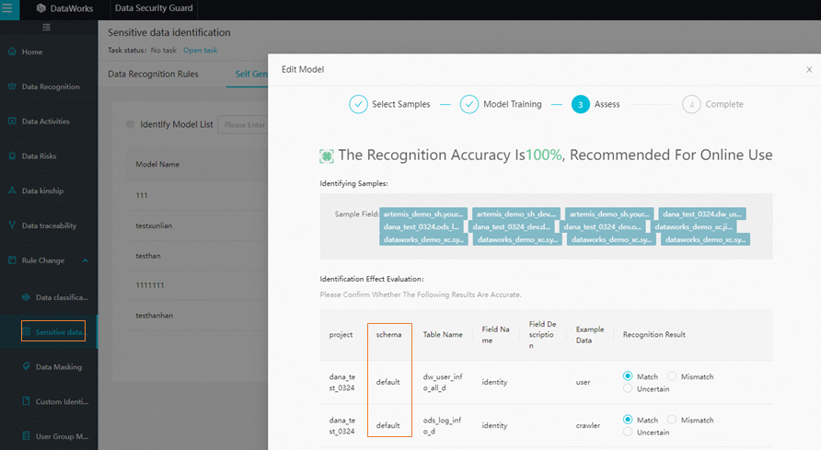Click the step 3 Assess circle
Screen dimensions: 821x450
click(580, 104)
